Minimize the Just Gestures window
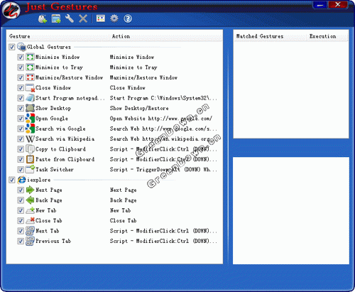Screen dimensions: 355x292 [x=319, y=5]
